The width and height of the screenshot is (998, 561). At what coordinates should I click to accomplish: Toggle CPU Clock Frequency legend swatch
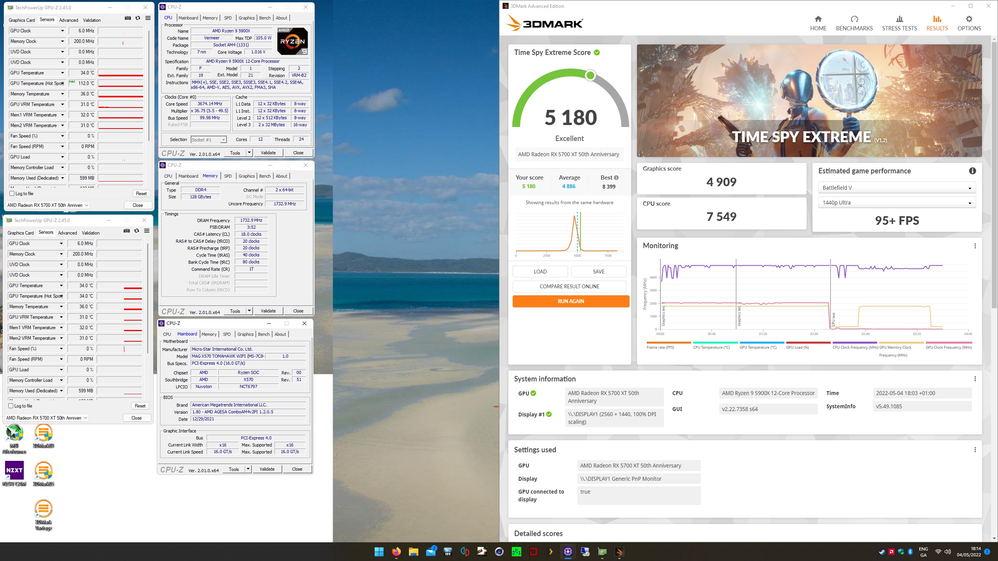pos(855,343)
